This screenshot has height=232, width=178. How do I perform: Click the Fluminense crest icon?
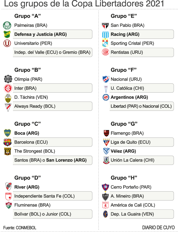pyautogui.click(x=8, y=205)
